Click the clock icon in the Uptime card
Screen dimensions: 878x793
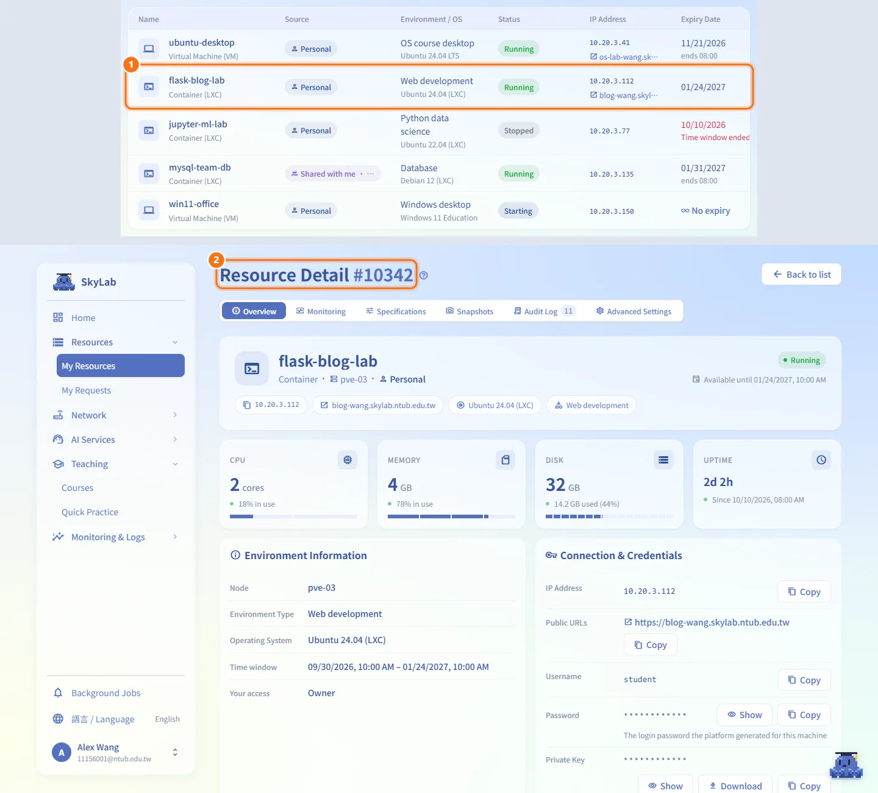tap(821, 460)
